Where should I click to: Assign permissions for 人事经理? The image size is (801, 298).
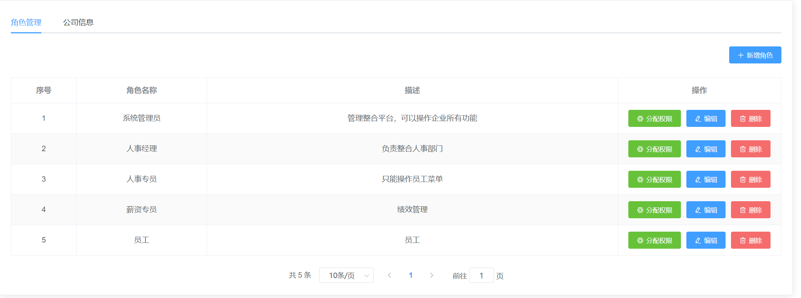(654, 149)
